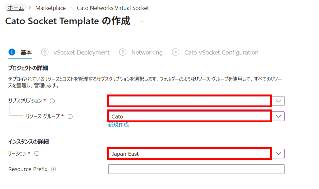Navigate to Marketplace breadcrumb
Image resolution: width=319 pixels, height=189 pixels.
(50, 8)
